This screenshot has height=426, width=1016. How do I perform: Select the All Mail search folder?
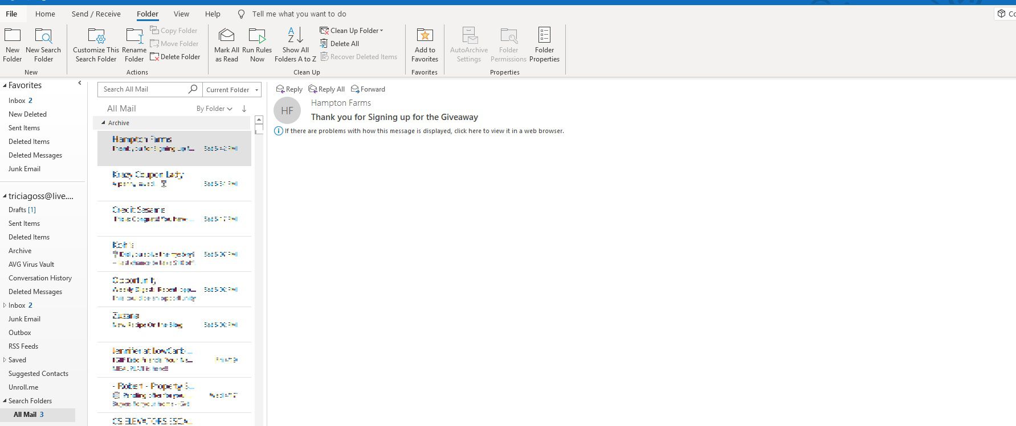coord(37,415)
